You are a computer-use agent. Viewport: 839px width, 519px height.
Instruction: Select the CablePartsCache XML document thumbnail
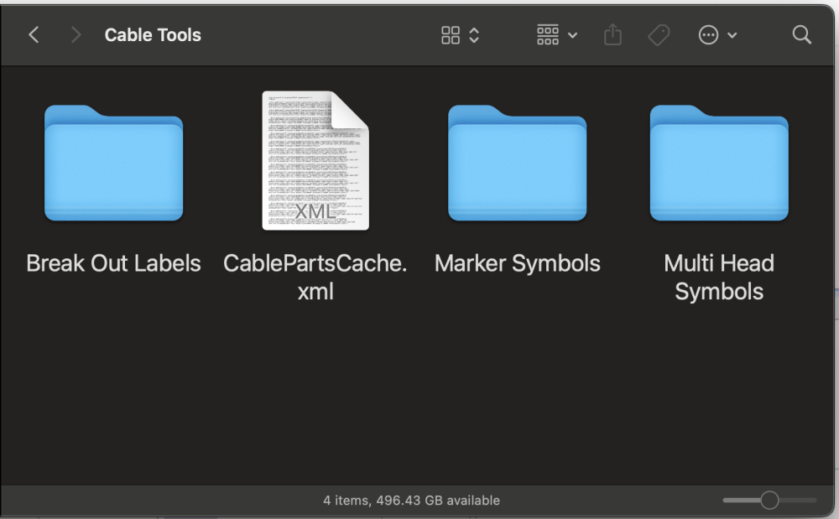(x=315, y=161)
